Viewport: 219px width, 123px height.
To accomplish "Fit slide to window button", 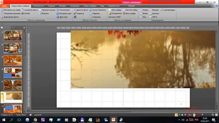I will (x=216, y=115).
